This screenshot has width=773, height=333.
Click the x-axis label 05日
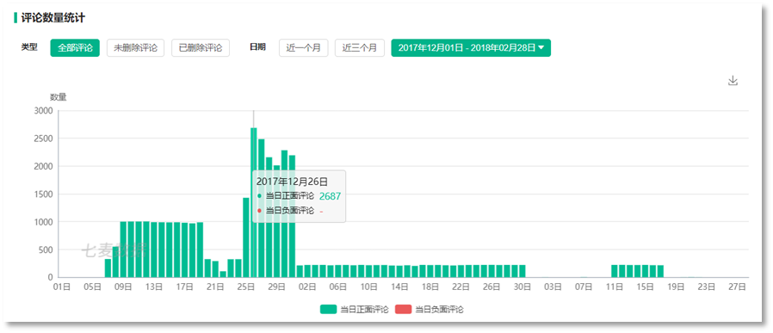tap(93, 287)
